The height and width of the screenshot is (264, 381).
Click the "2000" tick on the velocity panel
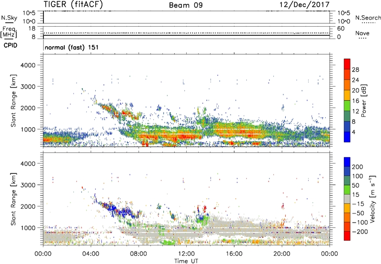click(x=28, y=206)
